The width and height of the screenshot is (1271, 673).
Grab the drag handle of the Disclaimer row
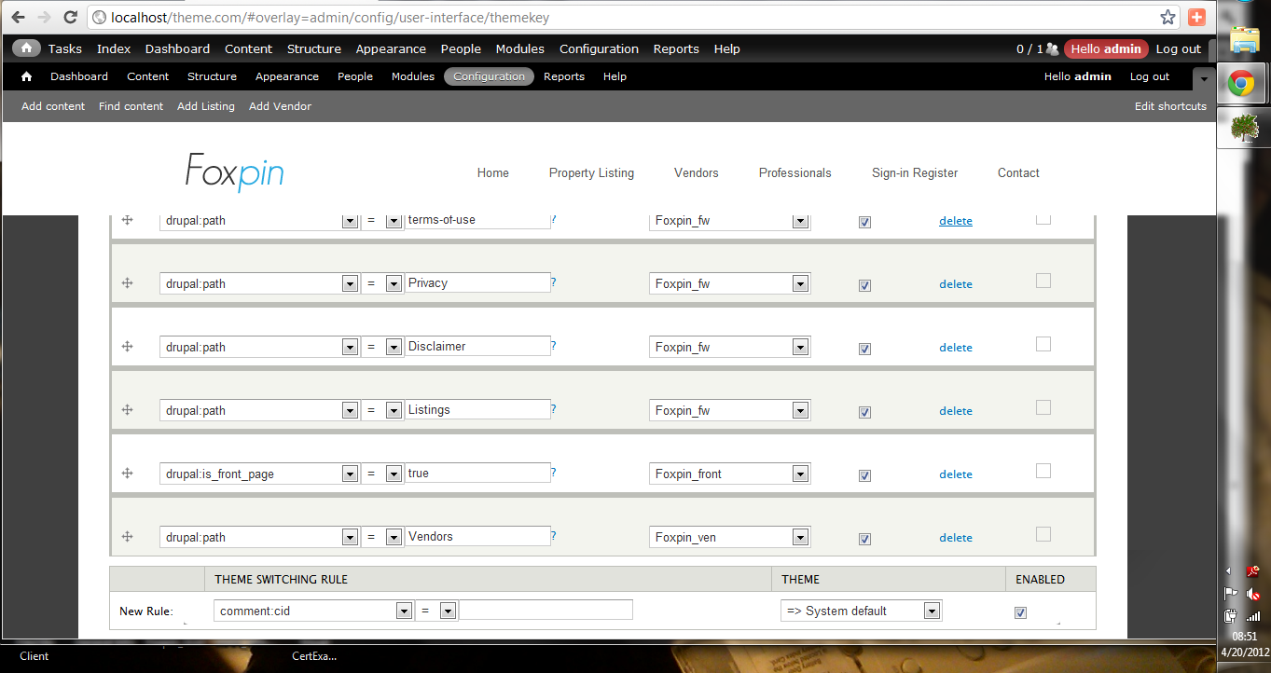[128, 347]
